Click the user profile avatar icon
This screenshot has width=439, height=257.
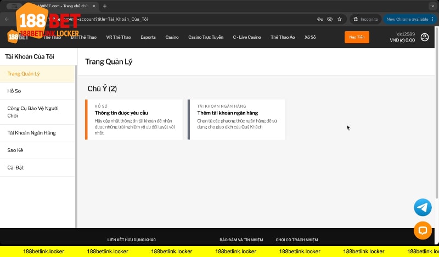[424, 37]
